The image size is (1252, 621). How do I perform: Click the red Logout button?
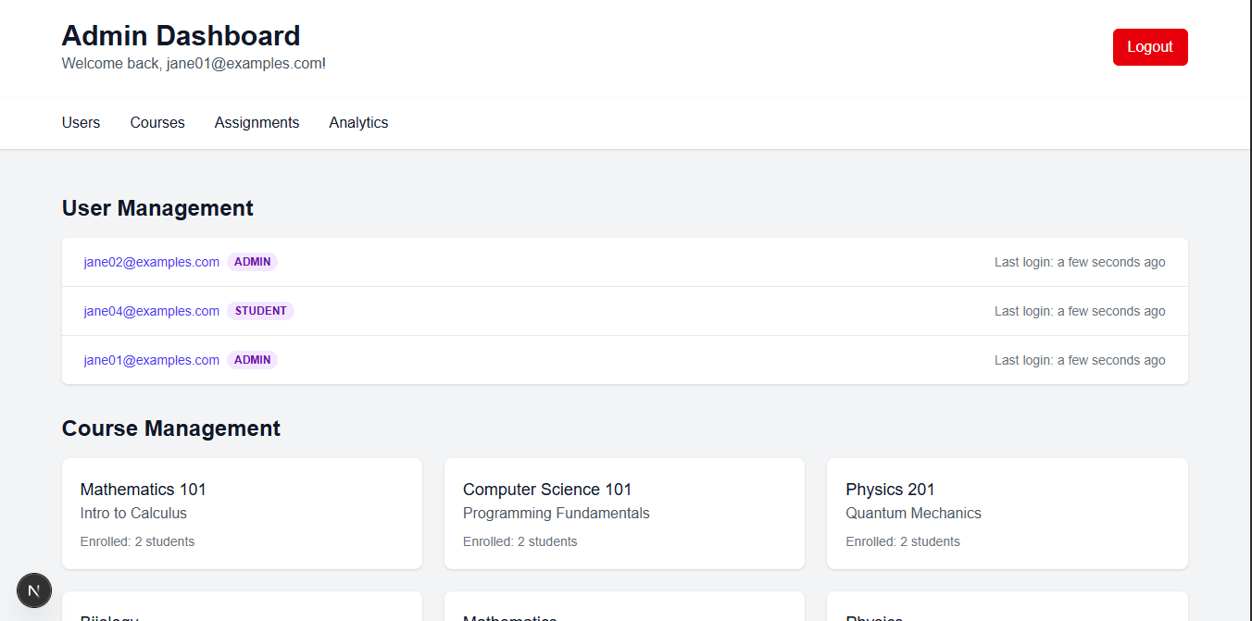[x=1149, y=47]
